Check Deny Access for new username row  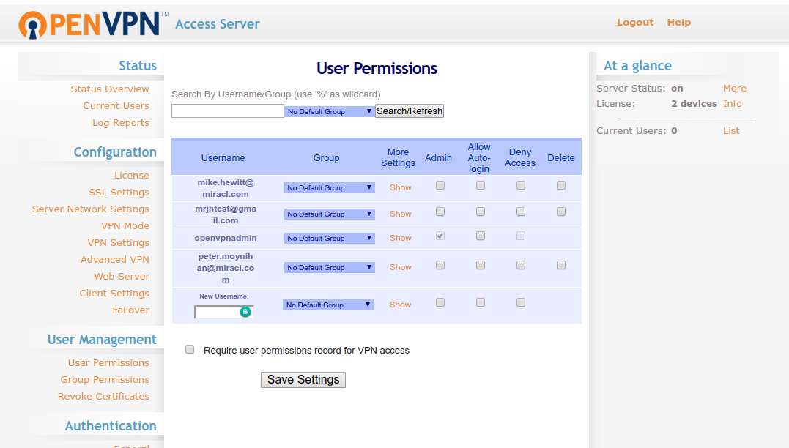521,302
